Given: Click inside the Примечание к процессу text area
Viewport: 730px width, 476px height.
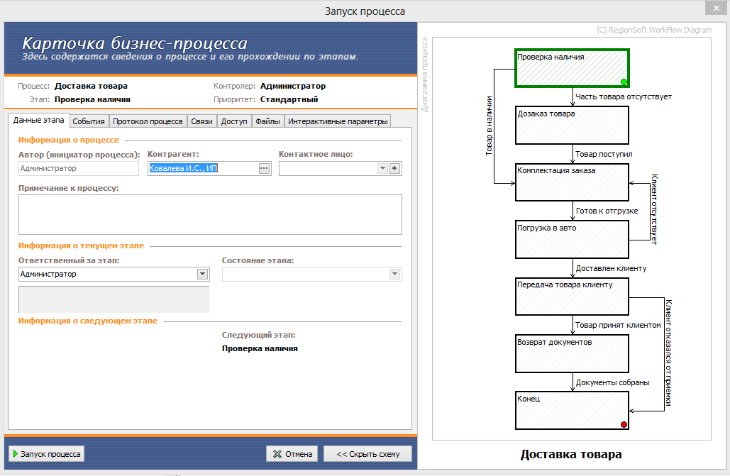Looking at the screenshot, I should click(209, 213).
